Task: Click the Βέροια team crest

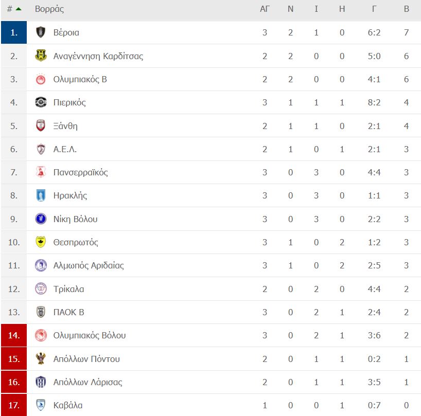Action: [41, 32]
